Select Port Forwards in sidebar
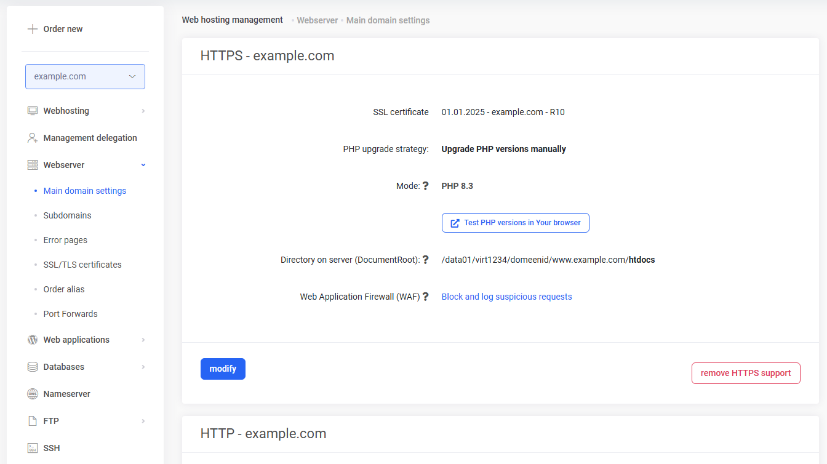 point(70,314)
